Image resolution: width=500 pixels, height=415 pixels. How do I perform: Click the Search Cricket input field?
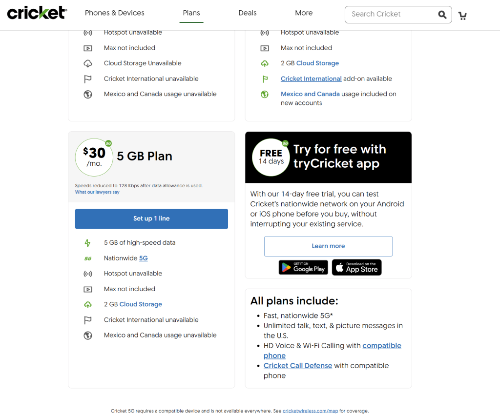pos(392,14)
